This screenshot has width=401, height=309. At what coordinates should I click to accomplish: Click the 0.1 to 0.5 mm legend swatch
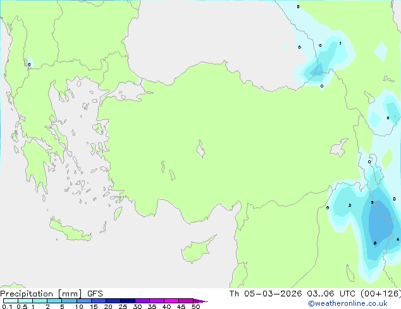tap(11, 301)
